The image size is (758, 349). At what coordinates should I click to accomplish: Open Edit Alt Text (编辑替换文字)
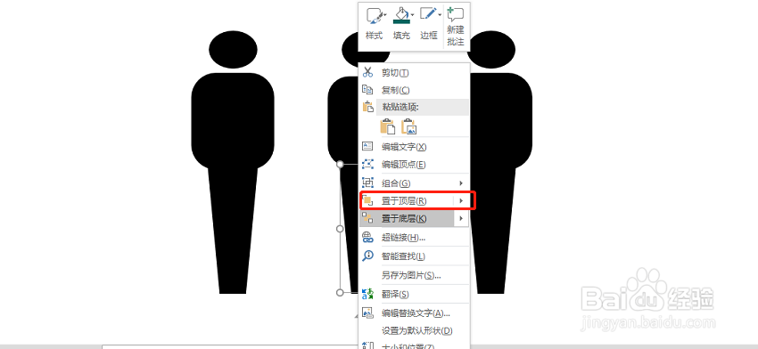(x=414, y=313)
